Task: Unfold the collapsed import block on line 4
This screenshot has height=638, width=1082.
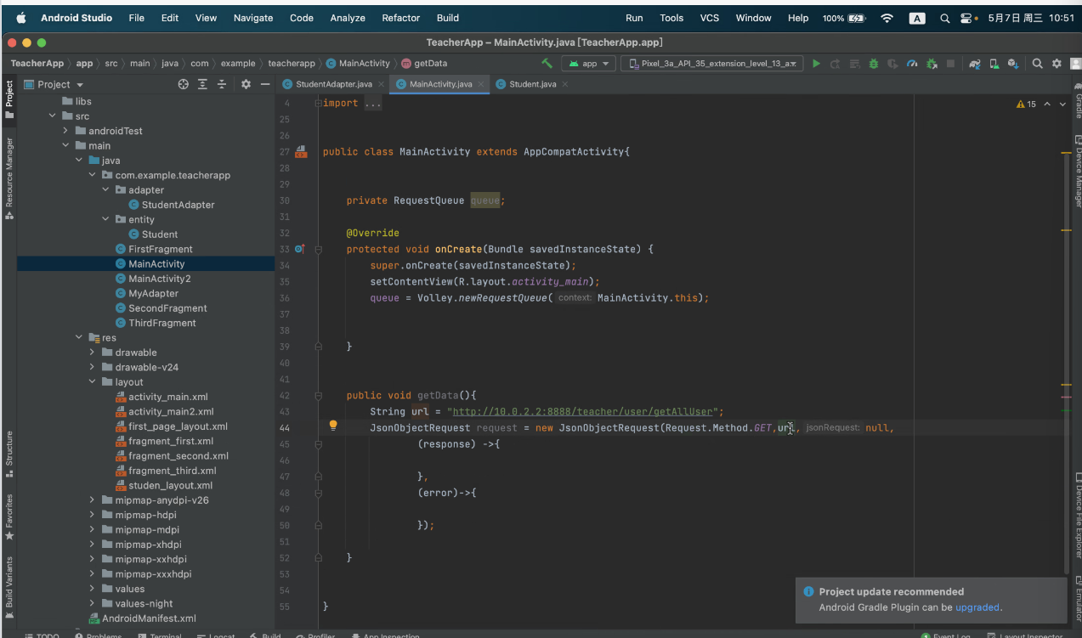Action: [318, 104]
